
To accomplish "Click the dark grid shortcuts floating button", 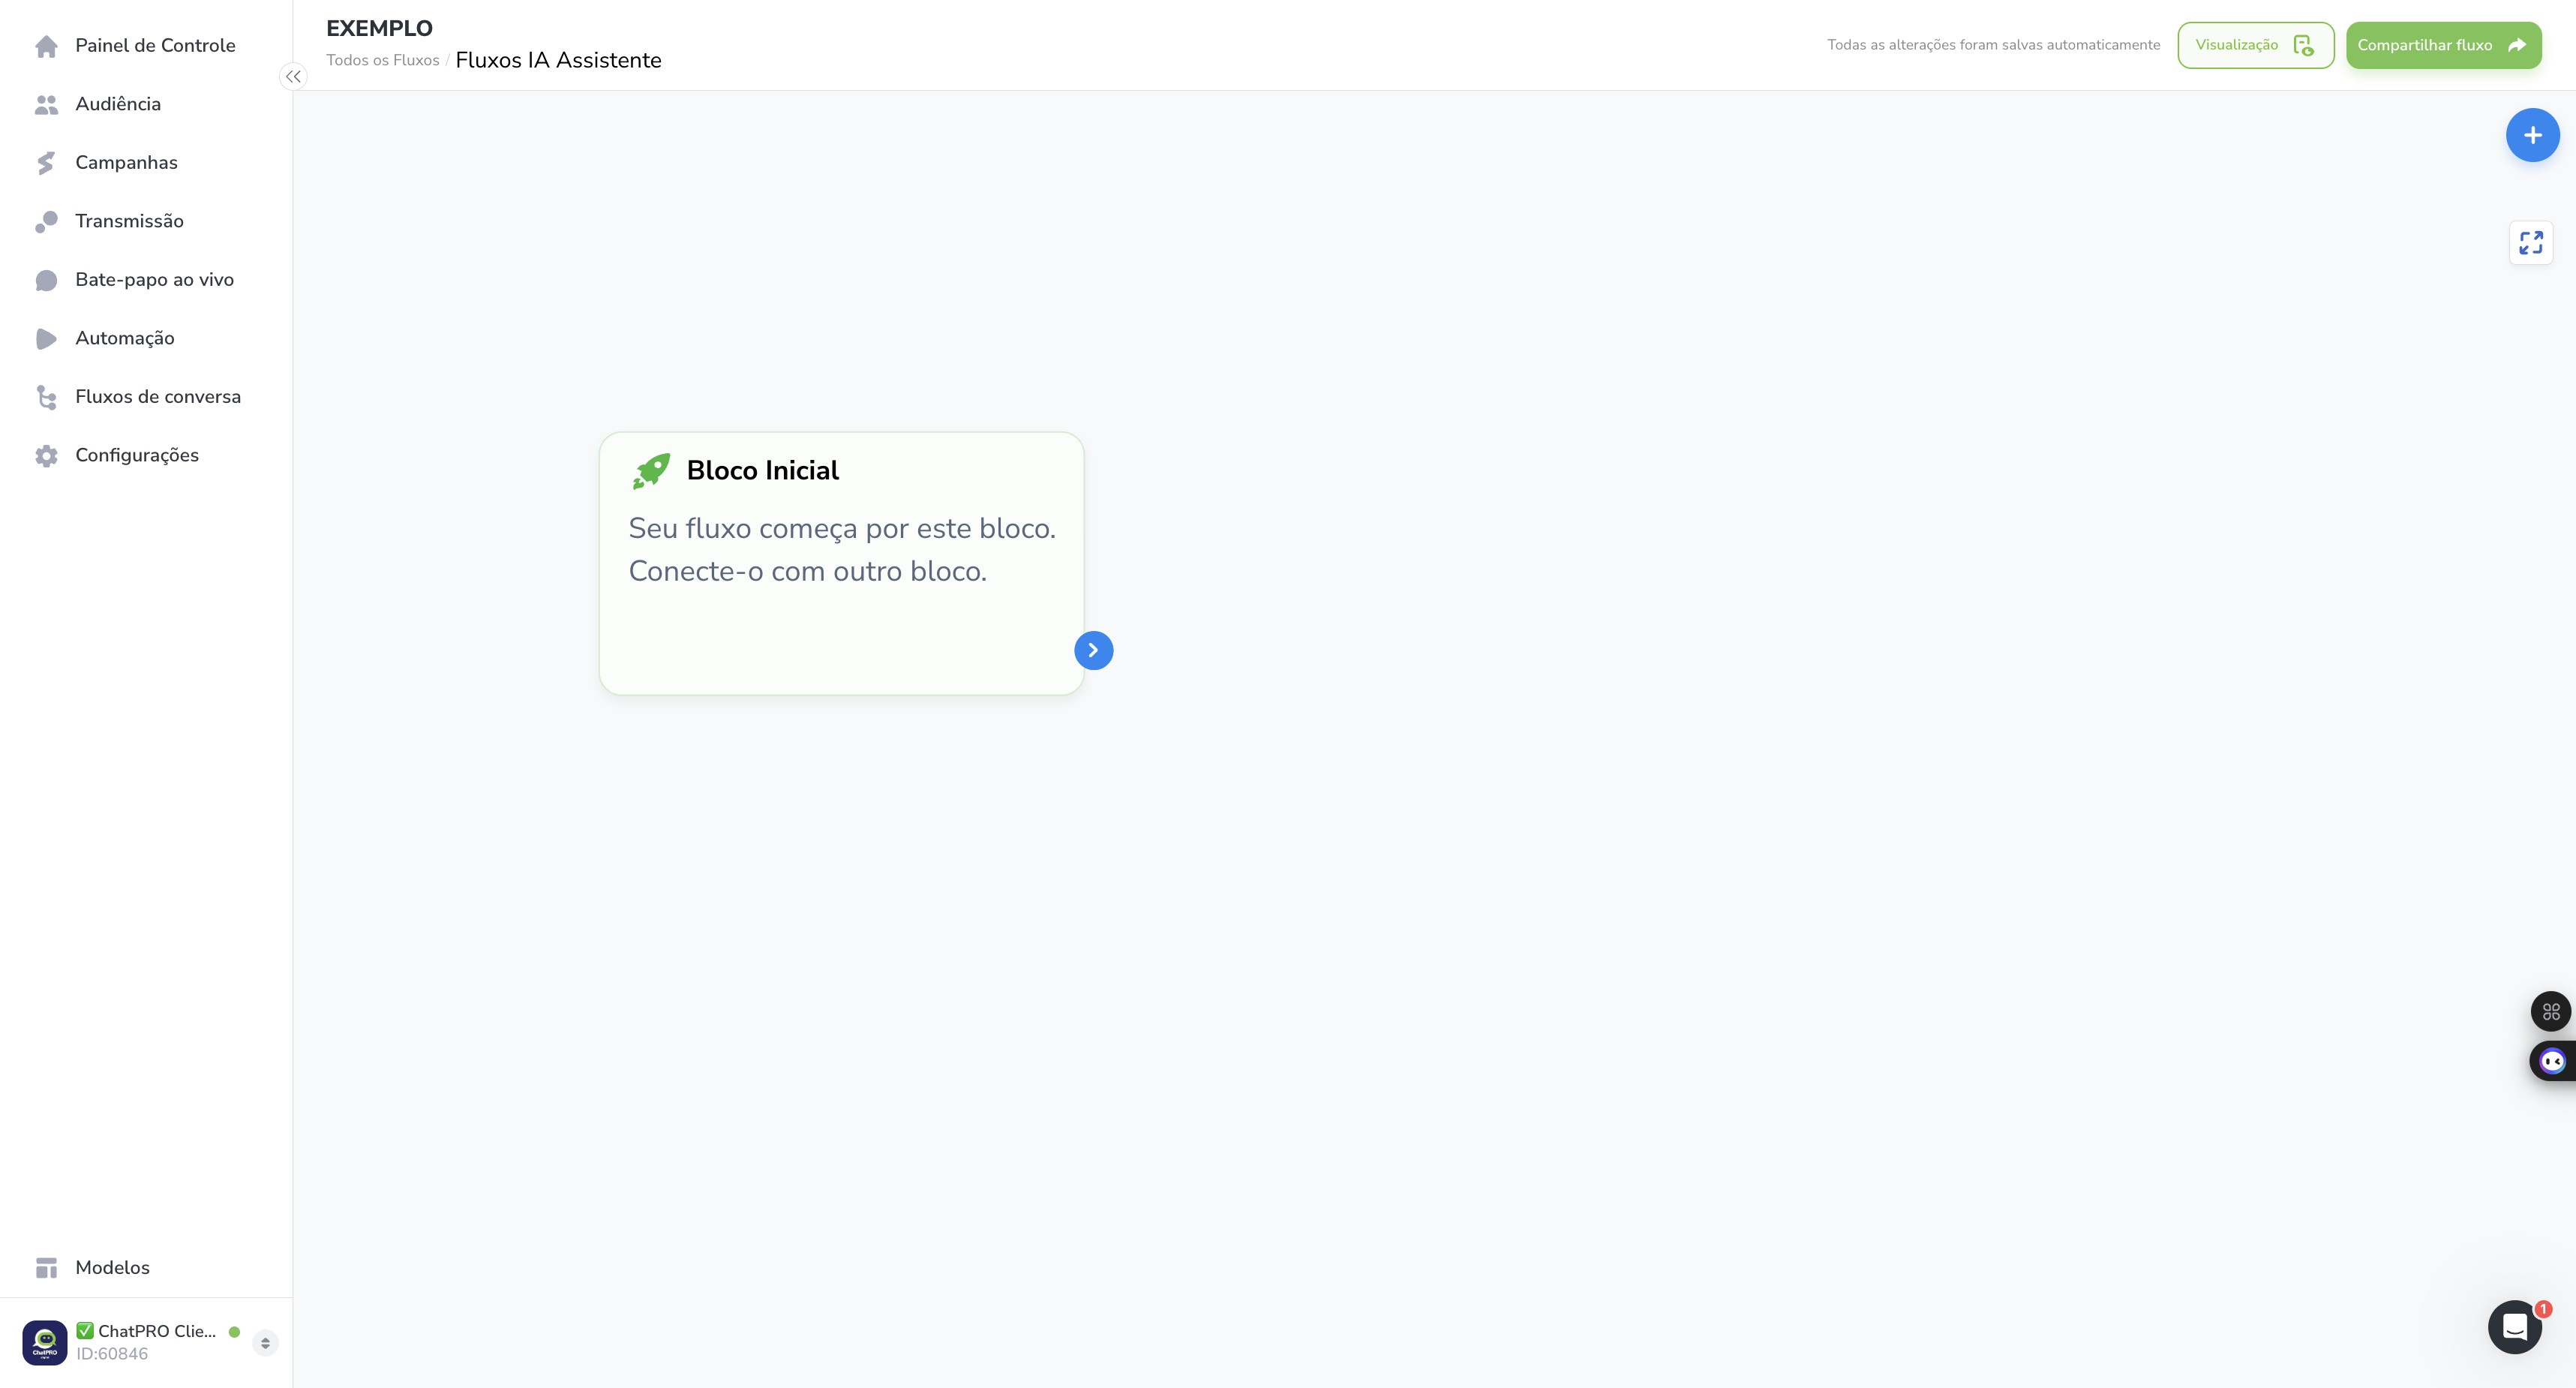I will 2551,1011.
